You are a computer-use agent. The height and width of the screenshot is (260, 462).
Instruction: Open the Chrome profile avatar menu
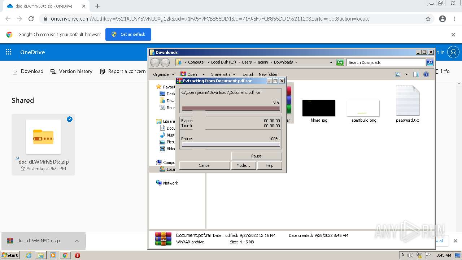(443, 19)
